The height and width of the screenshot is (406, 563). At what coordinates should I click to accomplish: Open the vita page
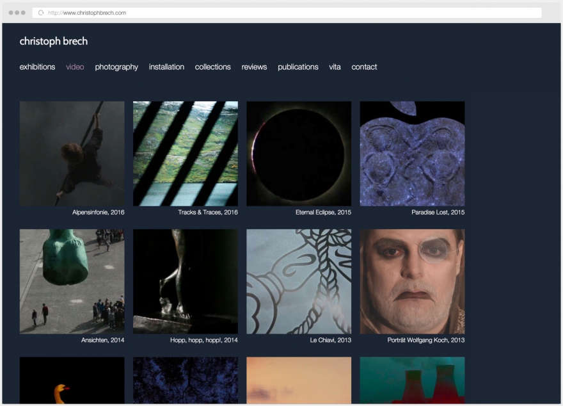click(335, 67)
